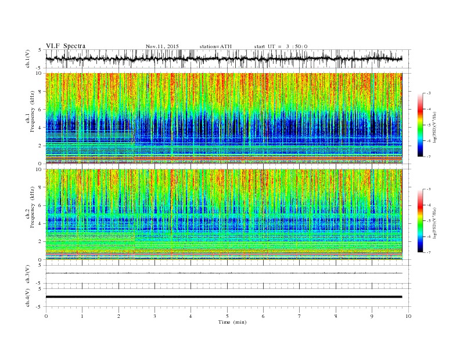The width and height of the screenshot is (460, 355).
Task: Click the time-axis tick label "9"
Action: (372, 316)
